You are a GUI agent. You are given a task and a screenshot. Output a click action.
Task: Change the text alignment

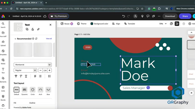[x=35, y=76]
